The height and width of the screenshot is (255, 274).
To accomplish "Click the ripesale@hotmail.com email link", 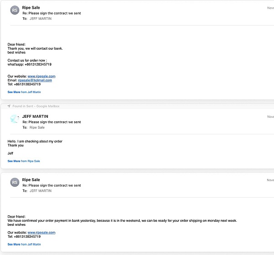I will point(35,80).
